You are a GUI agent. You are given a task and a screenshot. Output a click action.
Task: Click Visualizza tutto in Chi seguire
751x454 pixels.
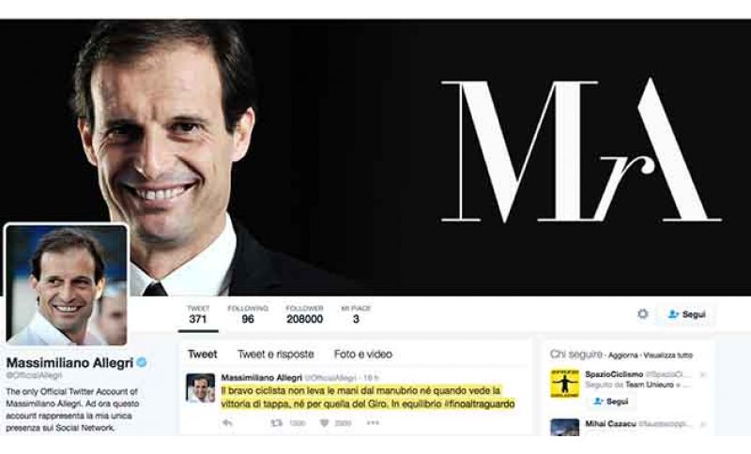(x=667, y=356)
